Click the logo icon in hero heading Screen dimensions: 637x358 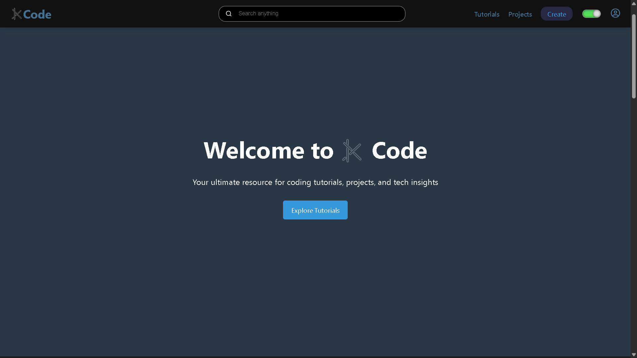(x=352, y=151)
